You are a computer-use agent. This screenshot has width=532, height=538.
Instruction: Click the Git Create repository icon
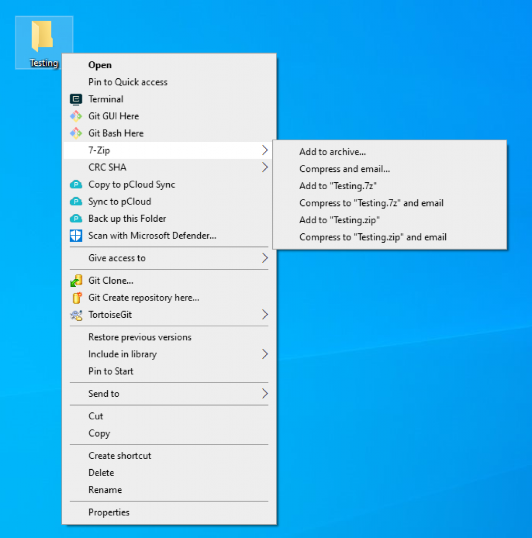point(77,298)
